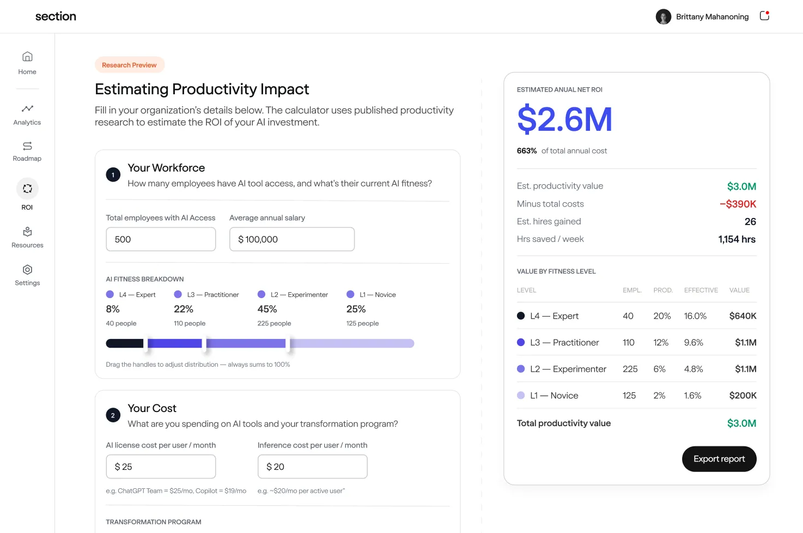
Task: Select the L4 — Expert table row label
Action: pyautogui.click(x=554, y=316)
